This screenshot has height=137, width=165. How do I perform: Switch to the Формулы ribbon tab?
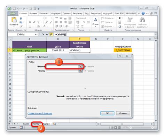[56, 14]
